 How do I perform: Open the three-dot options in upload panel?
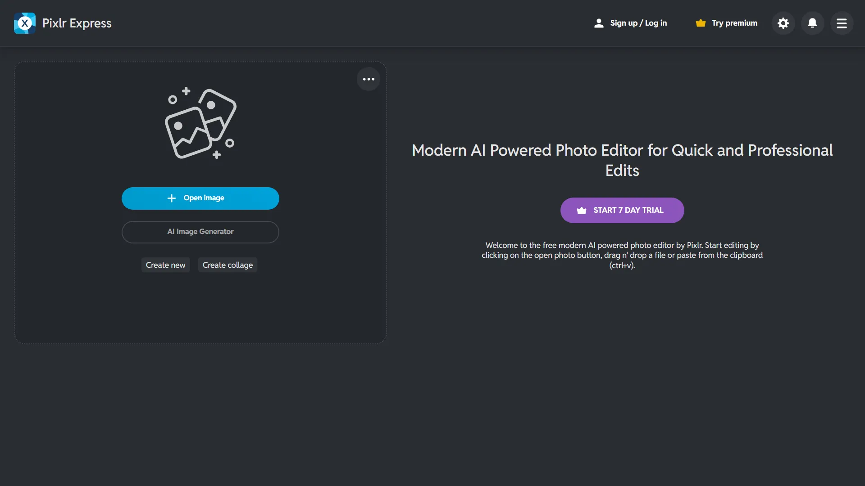click(369, 79)
